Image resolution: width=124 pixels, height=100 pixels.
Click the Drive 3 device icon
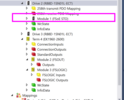(x=29, y=34)
